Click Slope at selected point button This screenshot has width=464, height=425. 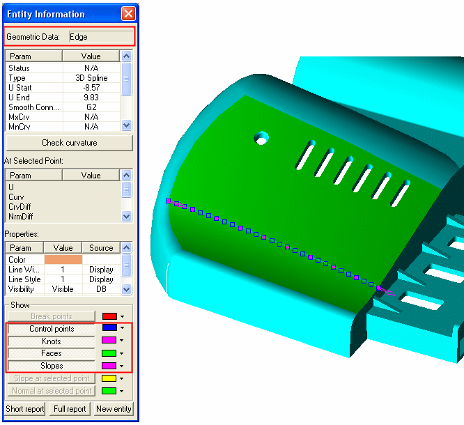[x=52, y=378]
